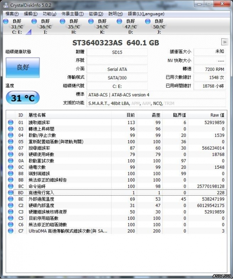The image size is (233, 279).
Task: Click the 7200 RPM rotation field
Action: (x=210, y=69)
